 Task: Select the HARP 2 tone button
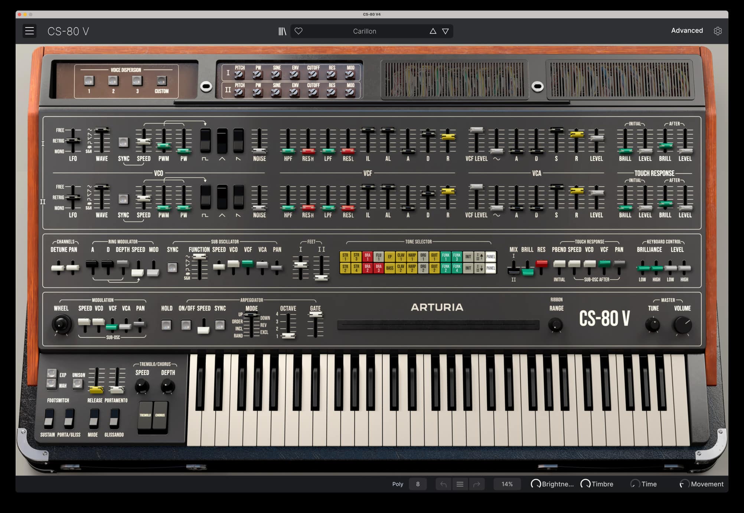pyautogui.click(x=412, y=268)
